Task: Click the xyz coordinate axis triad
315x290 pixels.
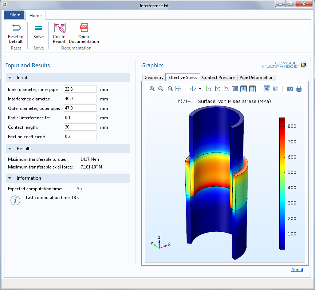Action: tap(160, 242)
